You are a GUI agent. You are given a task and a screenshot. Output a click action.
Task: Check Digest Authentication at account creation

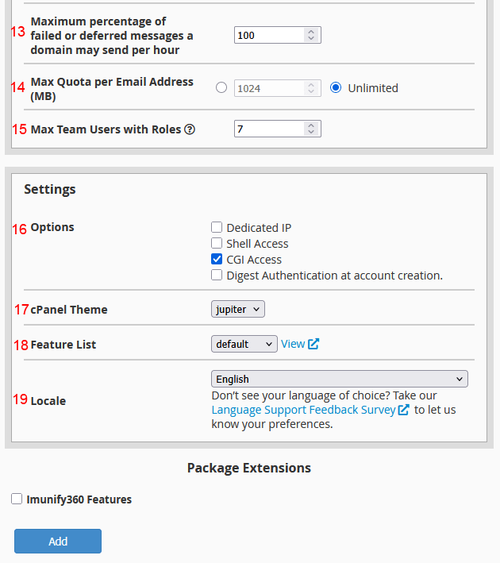pyautogui.click(x=217, y=276)
